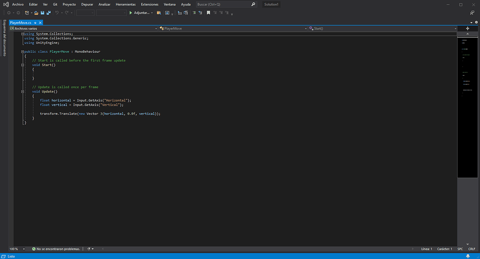Open the zoom level 100 % dropdown
This screenshot has height=259, width=480.
[23, 249]
